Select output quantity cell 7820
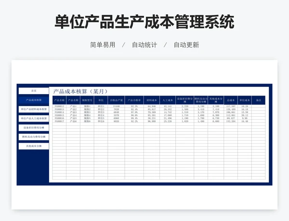289x221 pixels. (116, 109)
